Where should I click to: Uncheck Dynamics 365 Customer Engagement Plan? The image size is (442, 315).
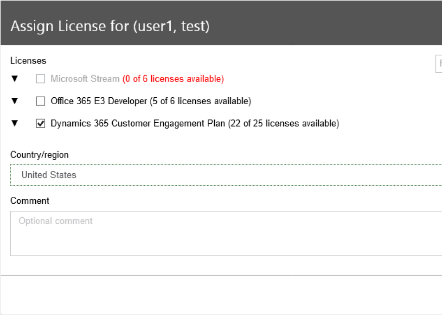pos(40,123)
